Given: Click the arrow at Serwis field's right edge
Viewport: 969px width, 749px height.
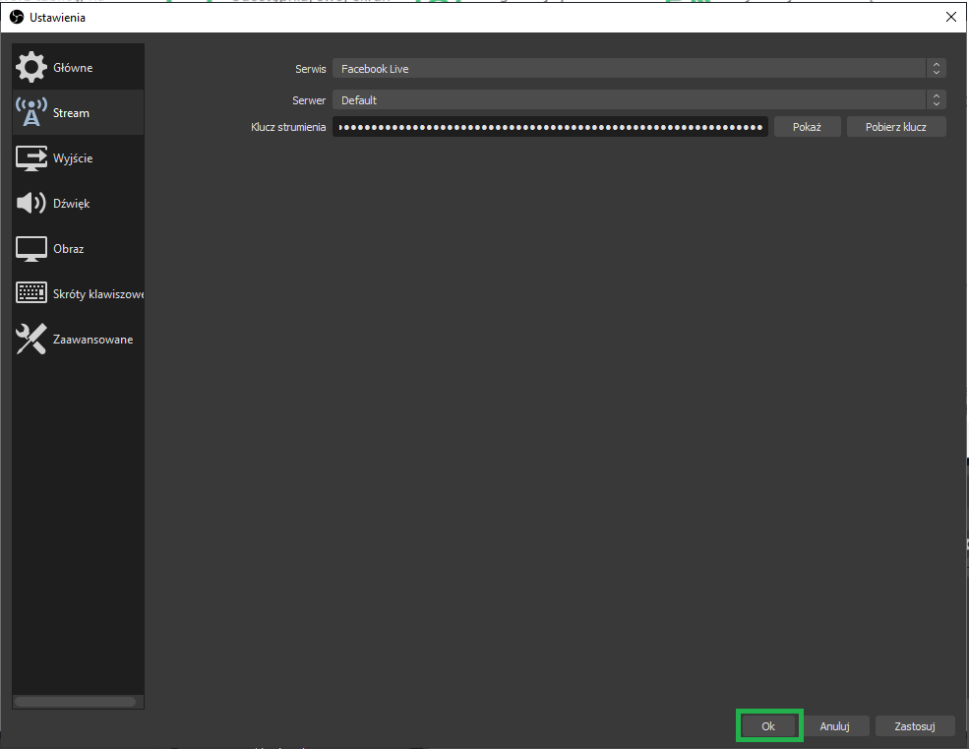Looking at the screenshot, I should pyautogui.click(x=937, y=69).
